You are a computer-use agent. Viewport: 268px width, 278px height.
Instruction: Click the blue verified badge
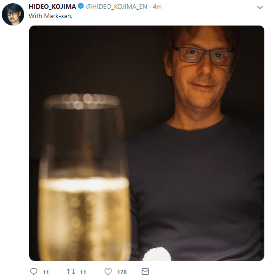(81, 6)
